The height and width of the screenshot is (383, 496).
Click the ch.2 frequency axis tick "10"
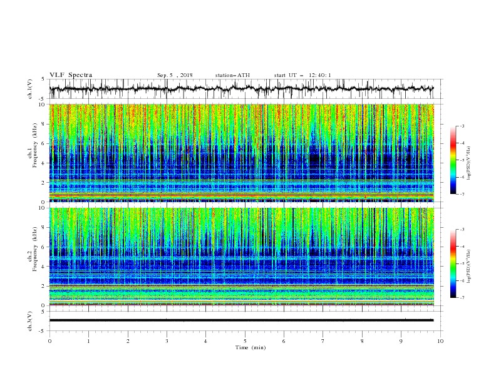coord(43,208)
